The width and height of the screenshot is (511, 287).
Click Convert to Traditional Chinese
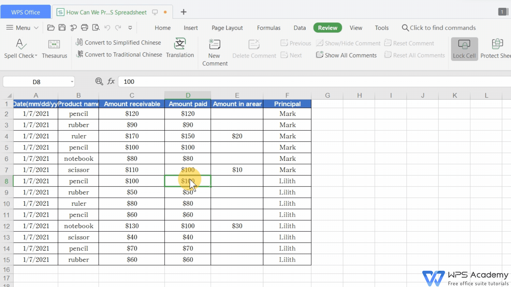pos(119,55)
